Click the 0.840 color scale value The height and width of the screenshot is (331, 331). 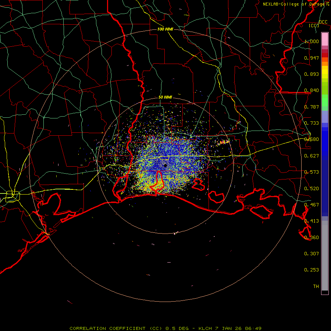point(312,90)
